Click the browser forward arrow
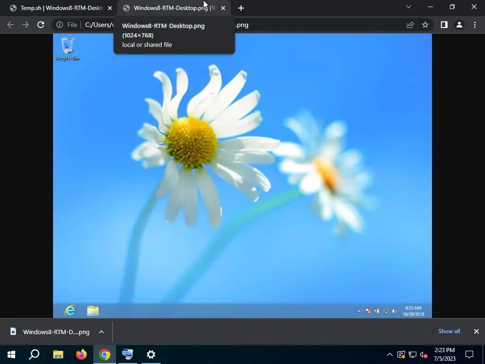The image size is (485, 364). tap(26, 25)
